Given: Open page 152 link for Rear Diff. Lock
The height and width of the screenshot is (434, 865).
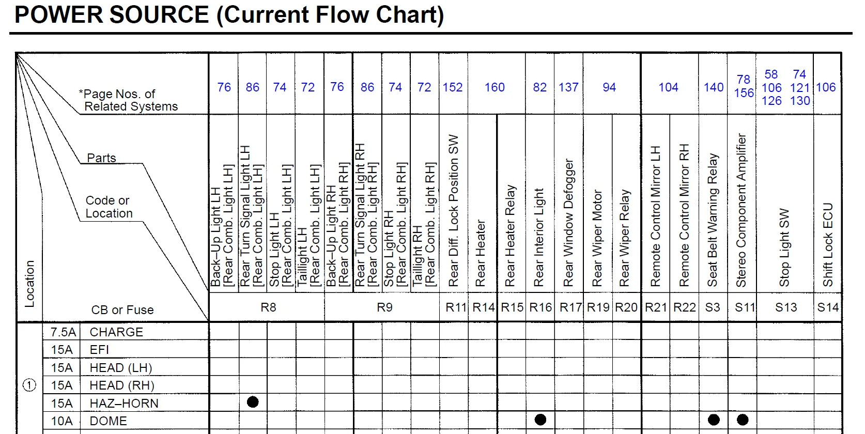Looking at the screenshot, I should (453, 87).
